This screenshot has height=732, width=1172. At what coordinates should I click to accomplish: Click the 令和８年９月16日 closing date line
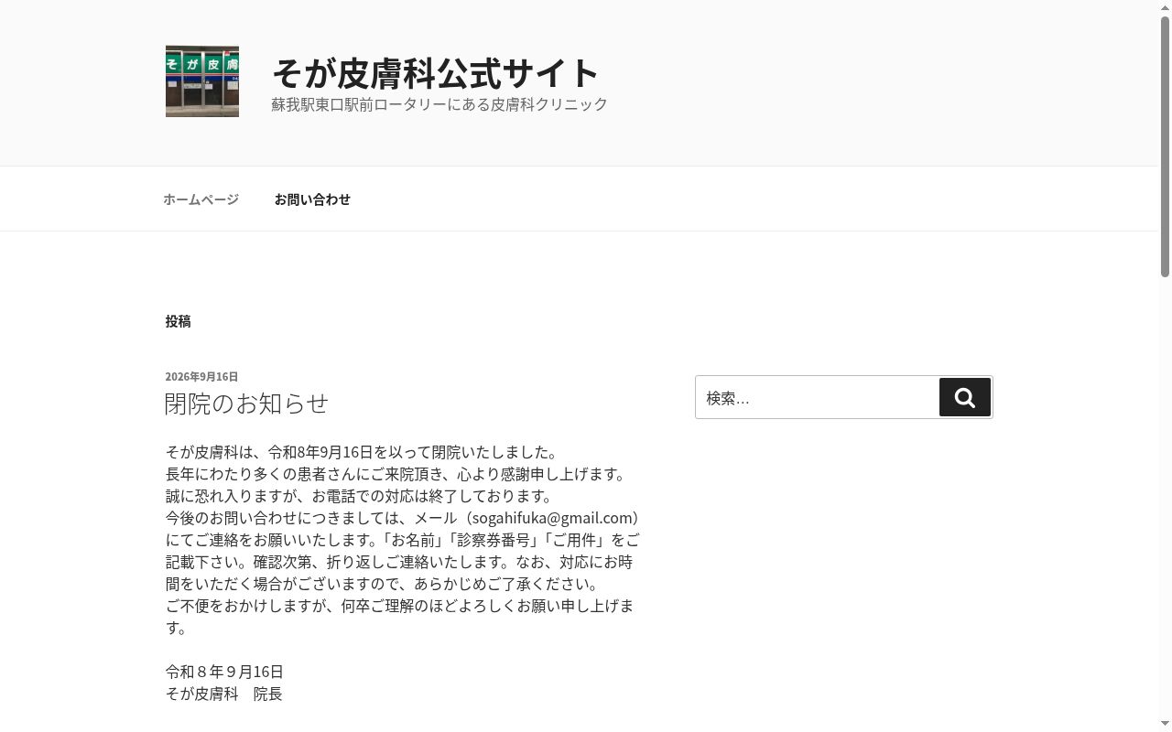[x=224, y=672]
